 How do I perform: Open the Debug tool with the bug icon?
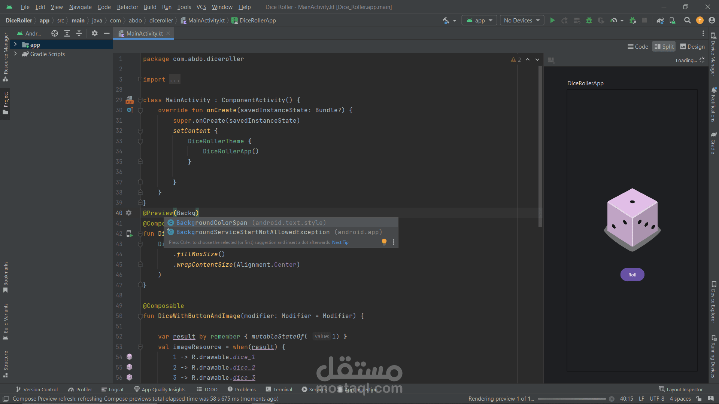[589, 20]
